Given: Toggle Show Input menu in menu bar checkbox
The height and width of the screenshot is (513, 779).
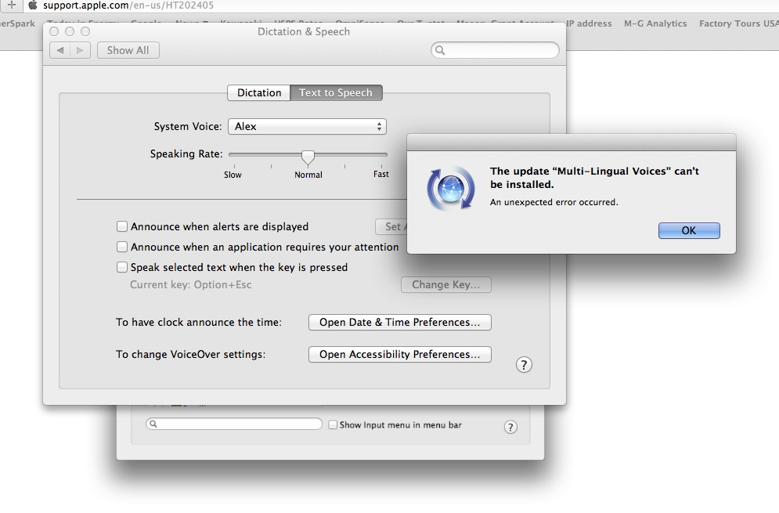Looking at the screenshot, I should click(333, 425).
